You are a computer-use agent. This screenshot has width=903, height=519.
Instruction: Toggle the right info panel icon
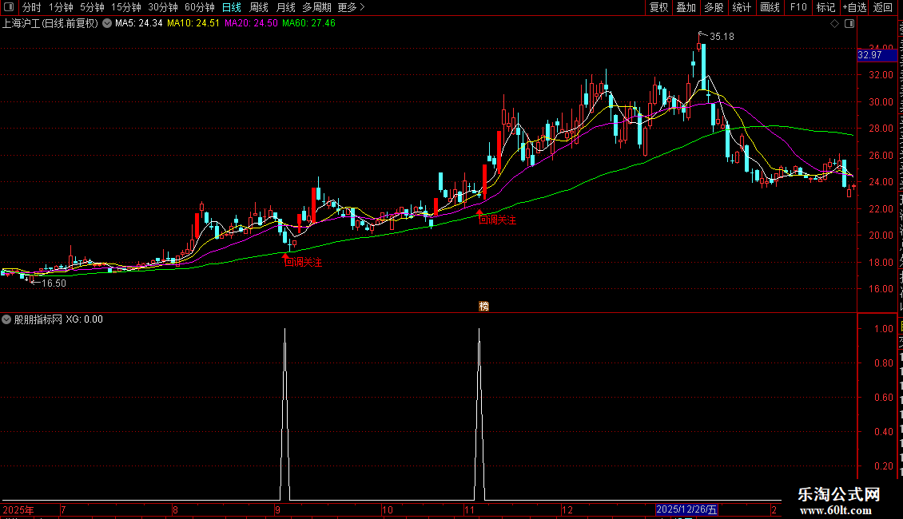point(849,24)
